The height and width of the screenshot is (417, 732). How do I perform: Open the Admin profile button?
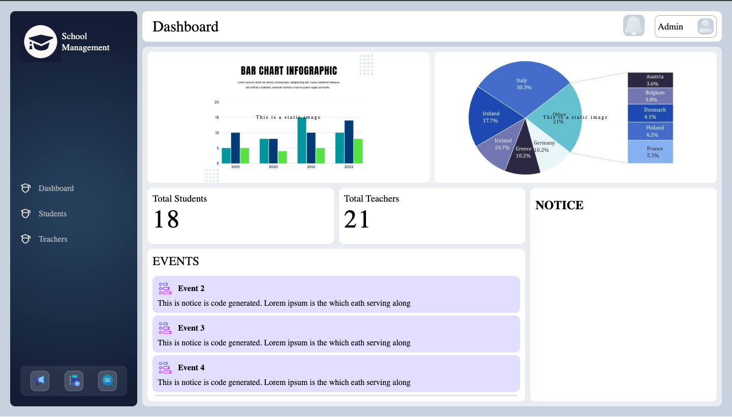pos(685,26)
